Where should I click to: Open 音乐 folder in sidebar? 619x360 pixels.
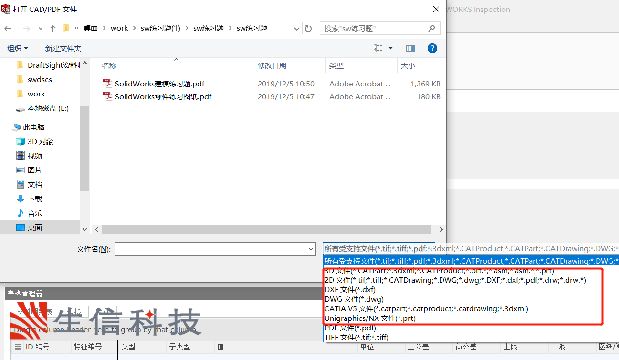tap(29, 213)
